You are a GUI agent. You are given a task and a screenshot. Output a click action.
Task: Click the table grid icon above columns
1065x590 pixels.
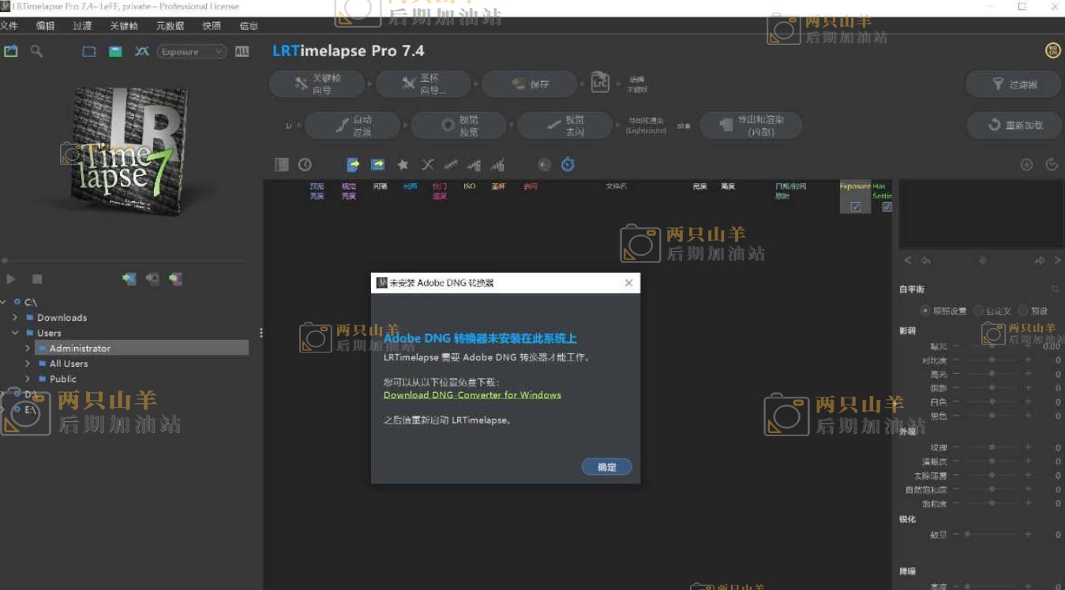tap(282, 165)
